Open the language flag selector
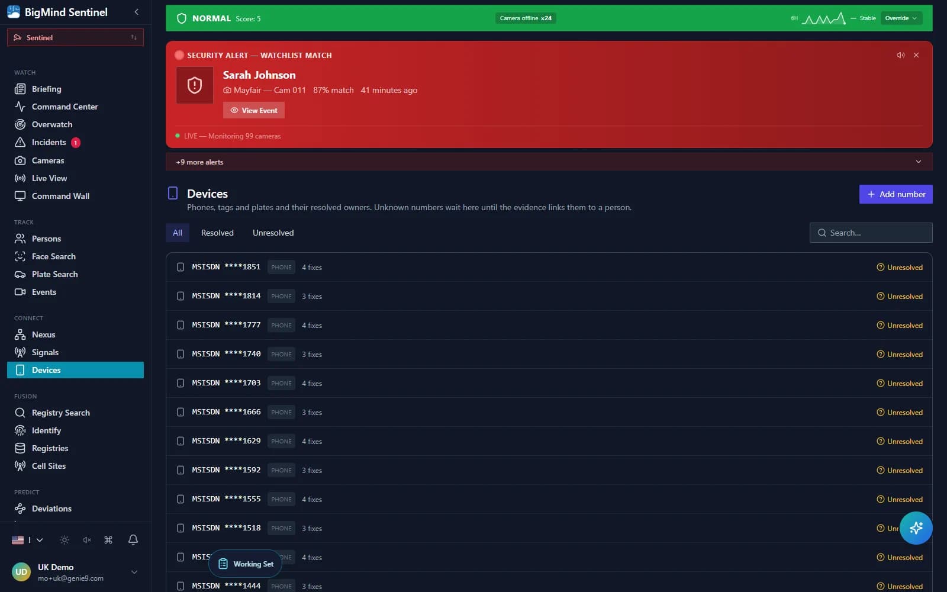947x592 pixels. point(27,540)
